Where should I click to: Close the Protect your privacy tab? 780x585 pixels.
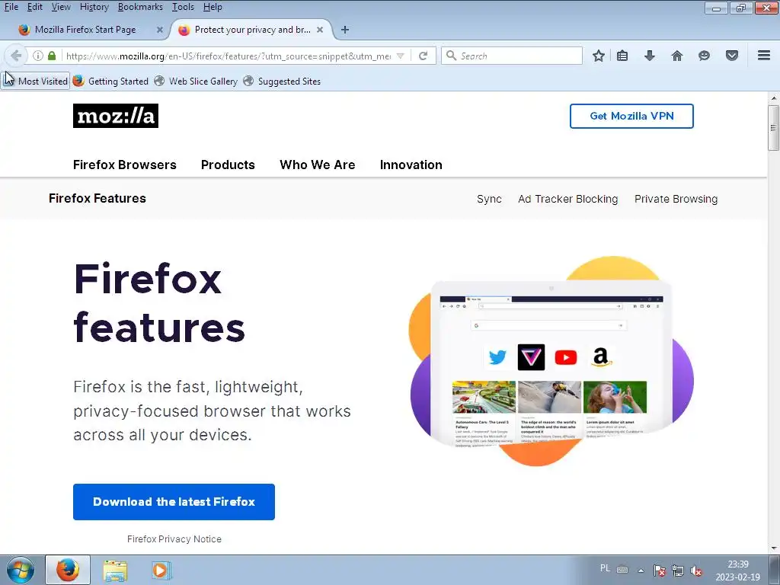[320, 30]
